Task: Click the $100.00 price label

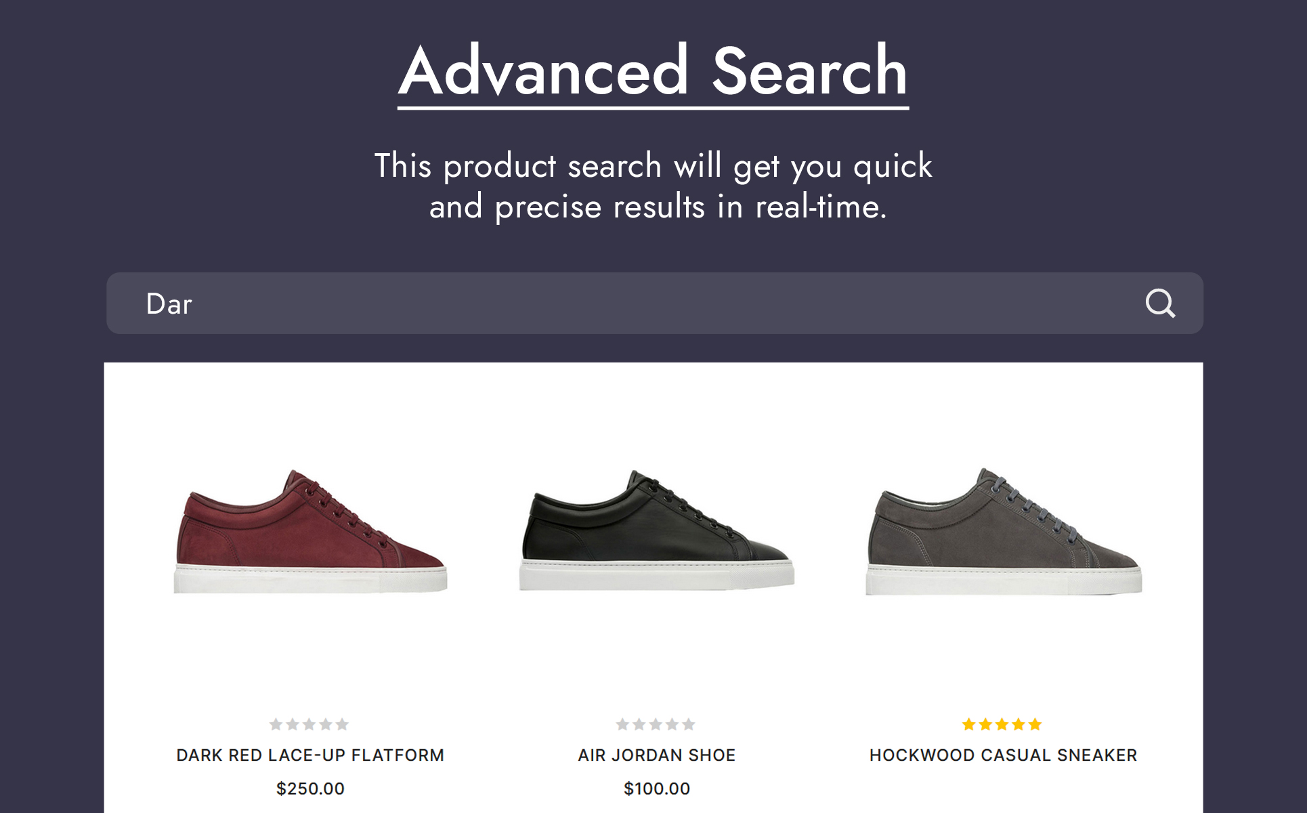Action: tap(657, 789)
